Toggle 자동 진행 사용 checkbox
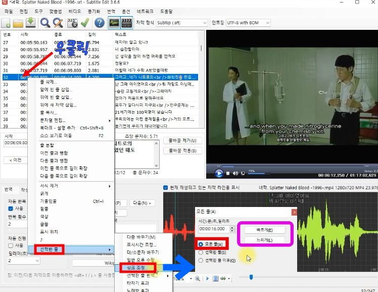The image size is (378, 292). pyautogui.click(x=11, y=245)
